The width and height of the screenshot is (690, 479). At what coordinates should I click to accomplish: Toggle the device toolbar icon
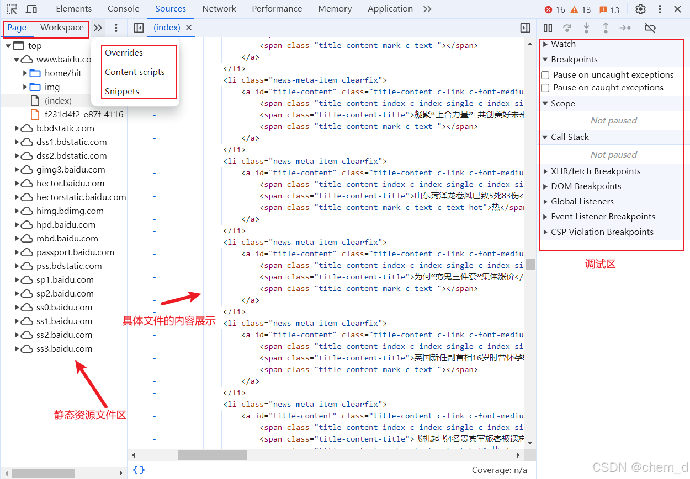31,9
